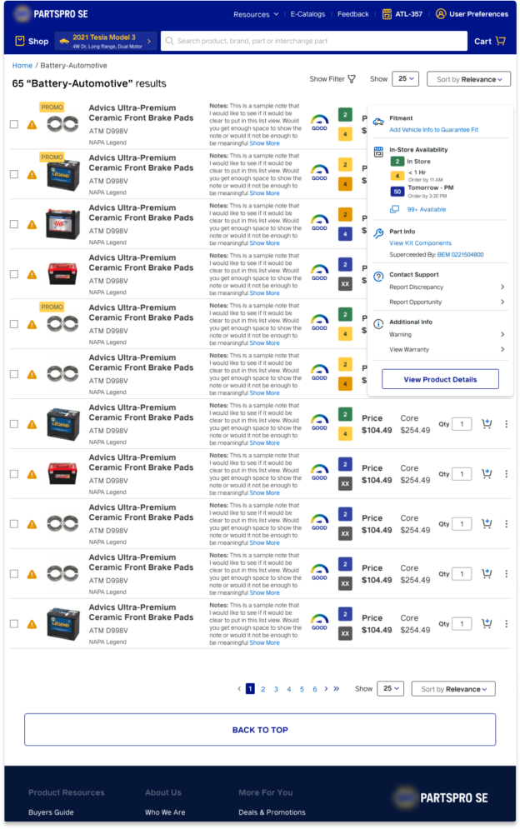The image size is (520, 829).
Task: Open Buyers Guide footer link
Action: [51, 812]
